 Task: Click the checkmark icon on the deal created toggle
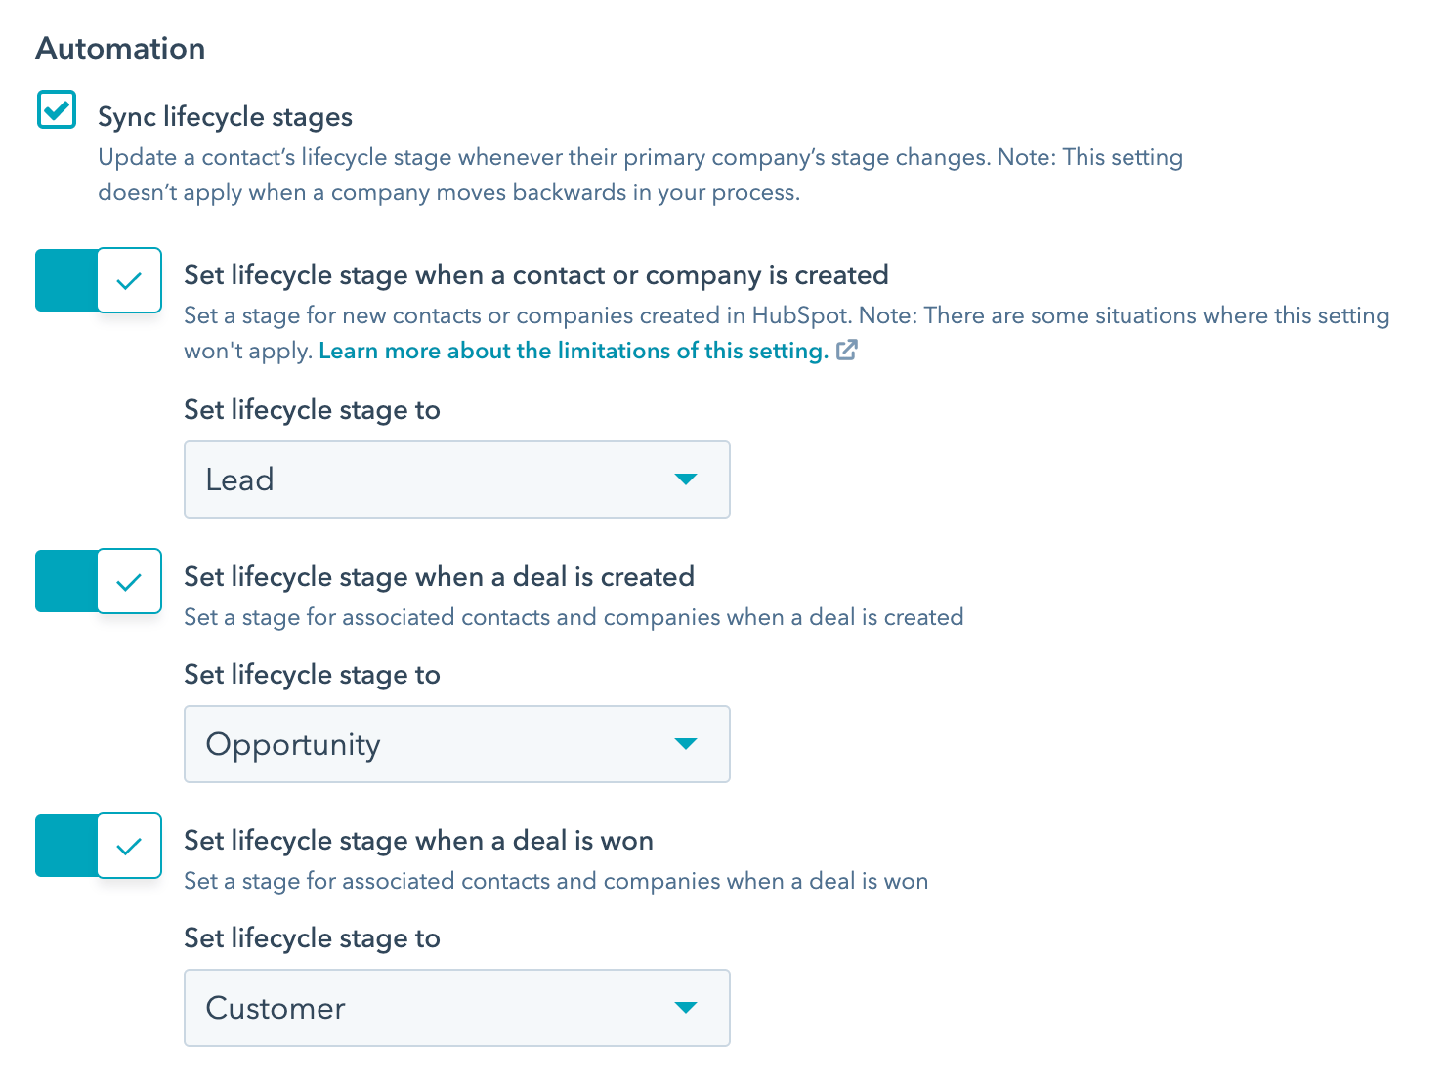[x=129, y=581]
